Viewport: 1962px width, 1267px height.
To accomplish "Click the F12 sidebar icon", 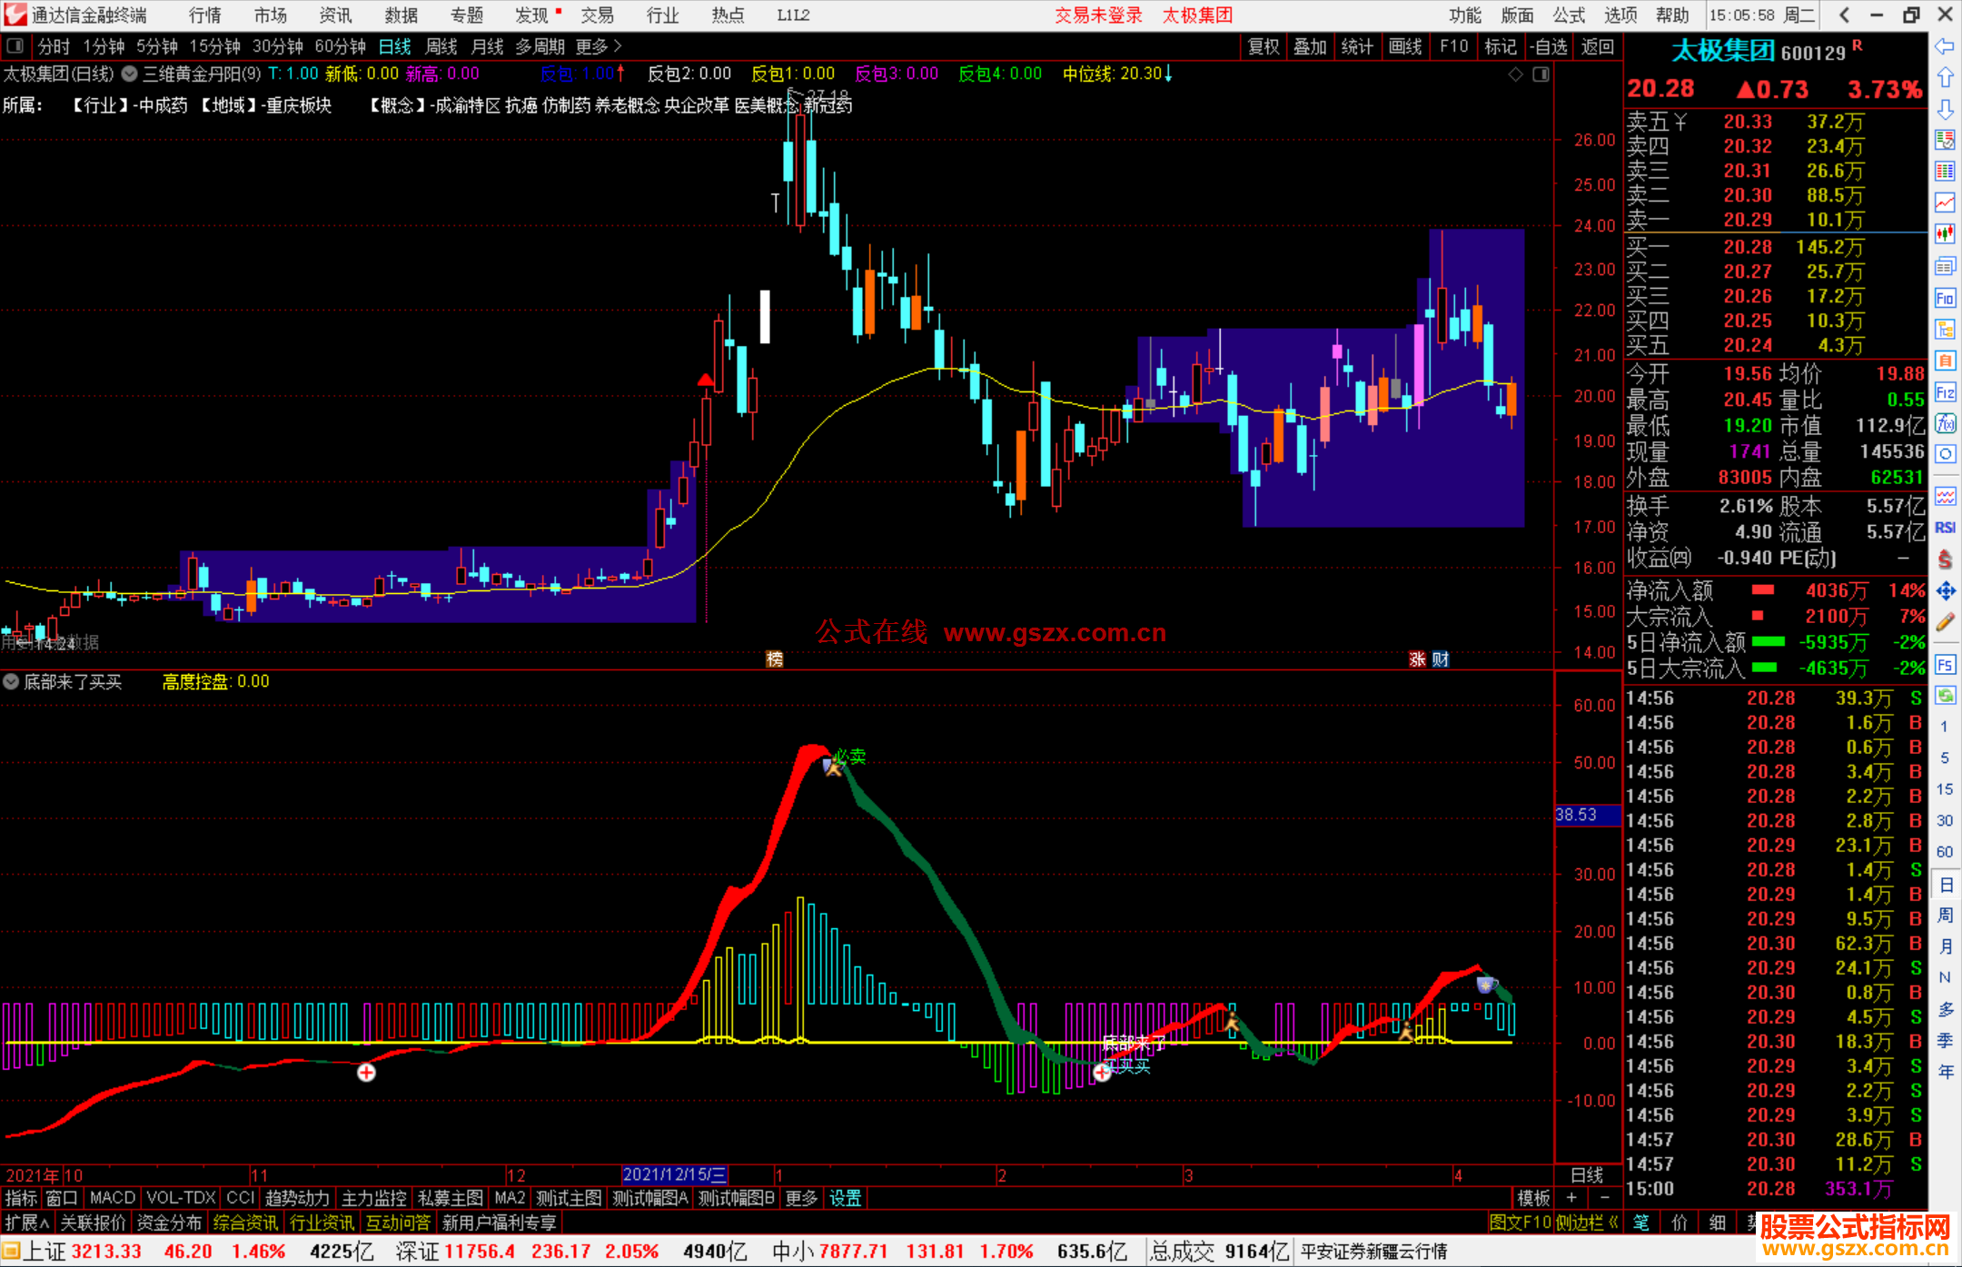I will 1945,392.
